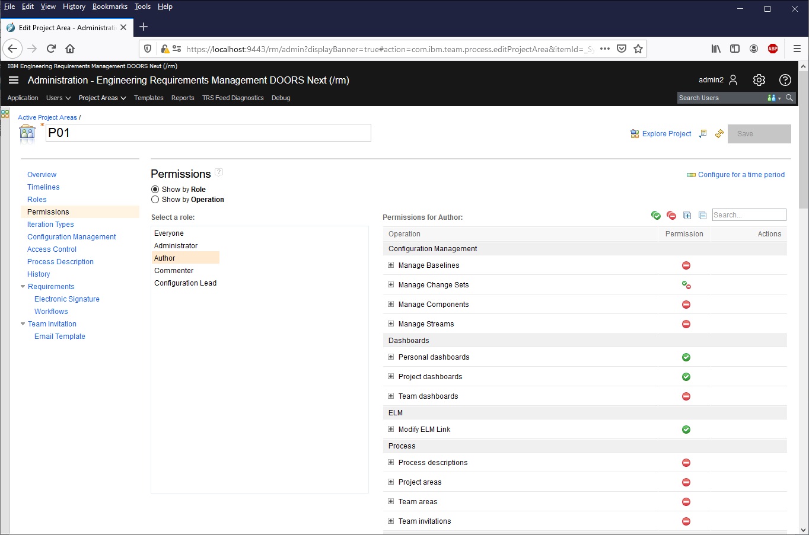Open the Permissions help question icon

(219, 172)
